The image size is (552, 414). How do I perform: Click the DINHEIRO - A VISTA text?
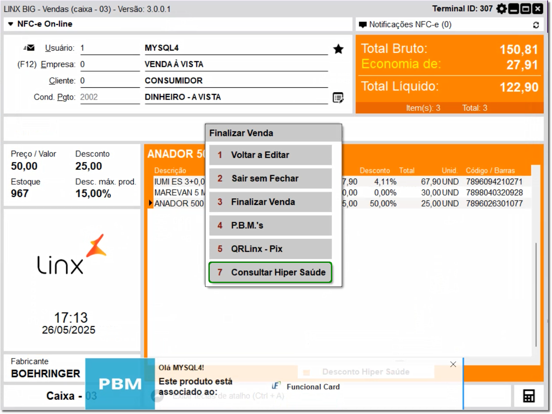click(183, 97)
